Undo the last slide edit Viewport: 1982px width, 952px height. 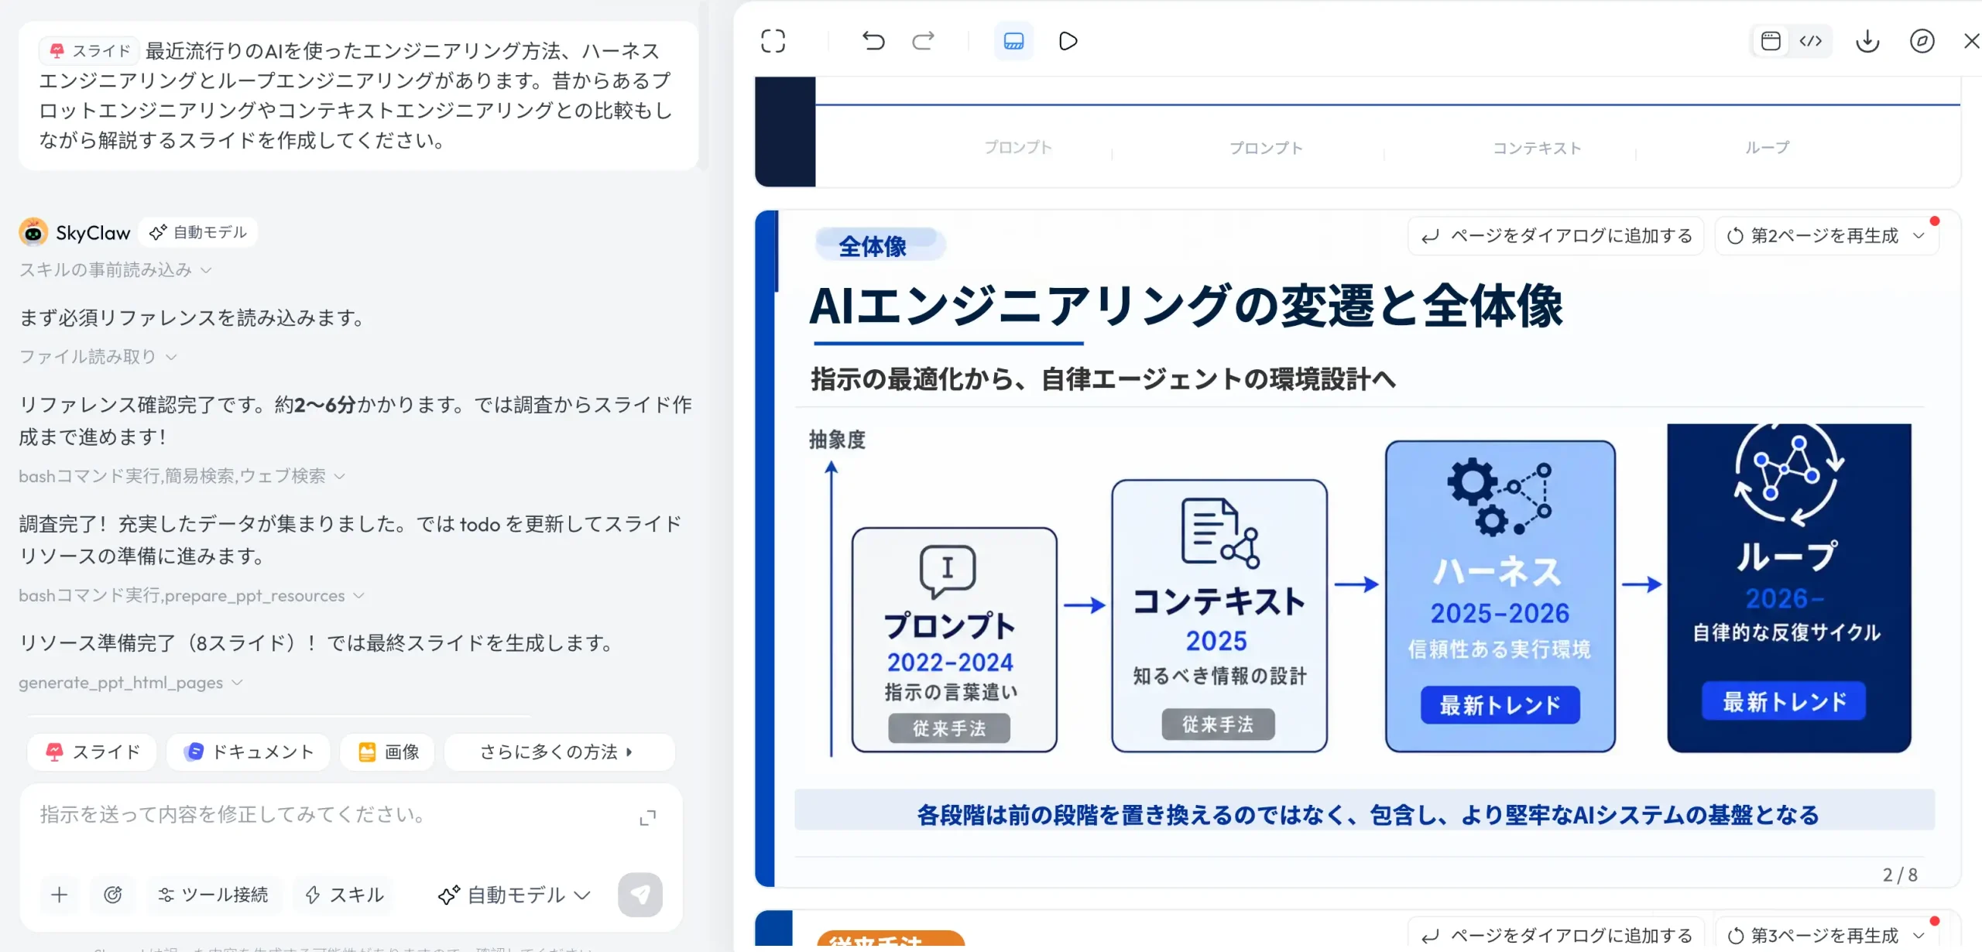pyautogui.click(x=873, y=41)
